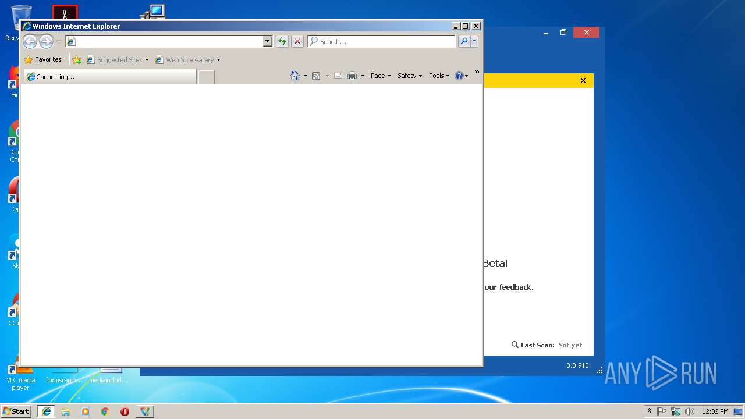745x419 pixels.
Task: Click the 12:32 PM system clock
Action: click(715, 411)
